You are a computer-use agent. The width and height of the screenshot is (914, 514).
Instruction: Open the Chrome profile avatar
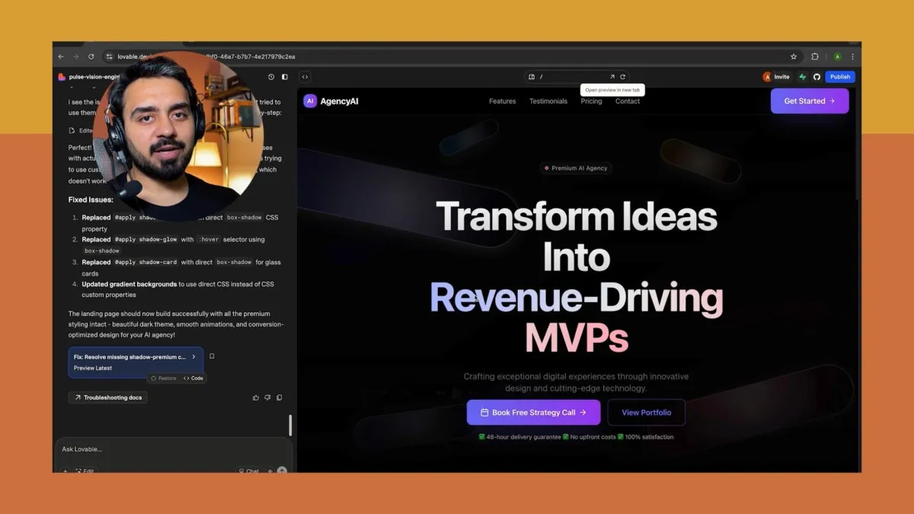pyautogui.click(x=837, y=56)
